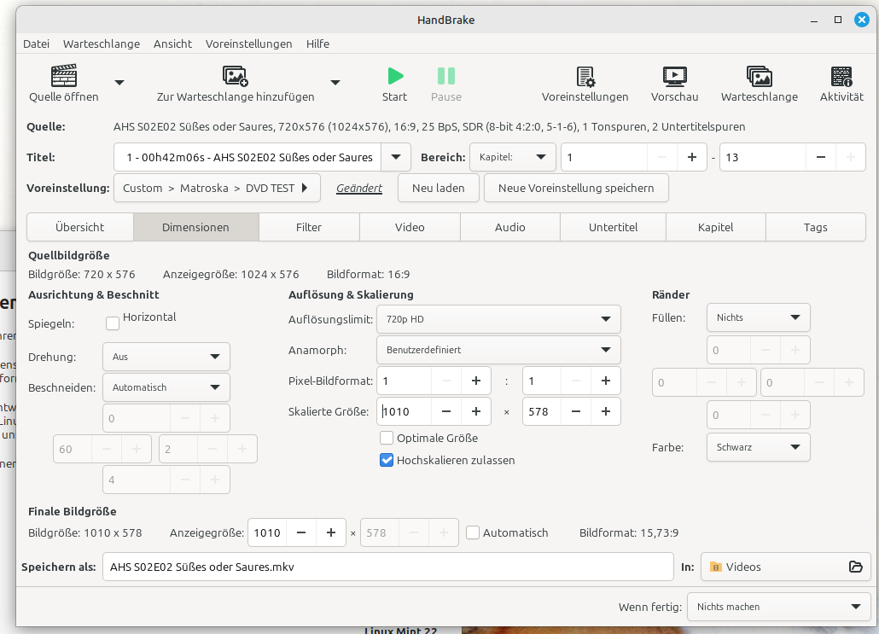
Task: Click the scaled width field 1010
Action: (405, 411)
